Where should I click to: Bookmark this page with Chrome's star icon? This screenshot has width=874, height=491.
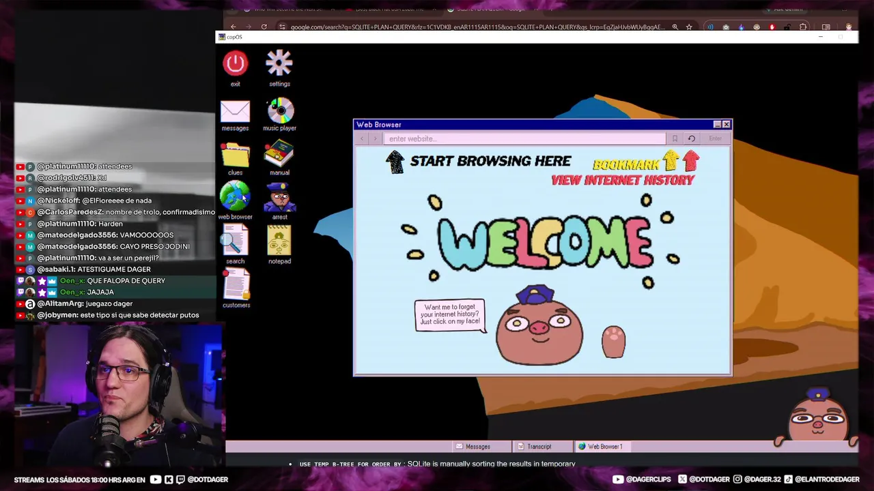(689, 27)
